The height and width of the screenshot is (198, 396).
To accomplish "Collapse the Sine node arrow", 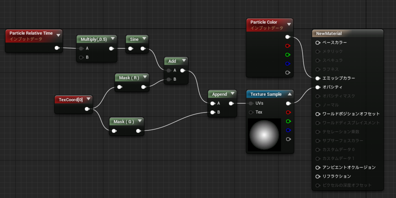I will point(144,39).
